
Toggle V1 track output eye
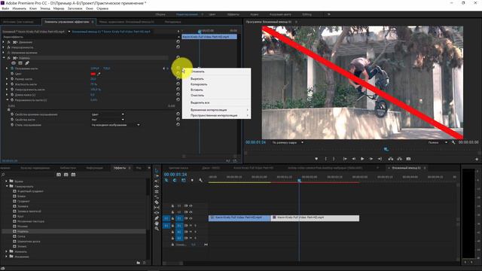pyautogui.click(x=191, y=218)
